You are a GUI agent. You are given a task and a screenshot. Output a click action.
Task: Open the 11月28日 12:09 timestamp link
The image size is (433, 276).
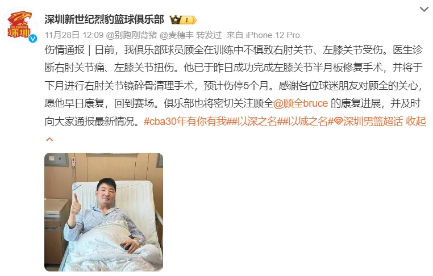pyautogui.click(x=74, y=35)
